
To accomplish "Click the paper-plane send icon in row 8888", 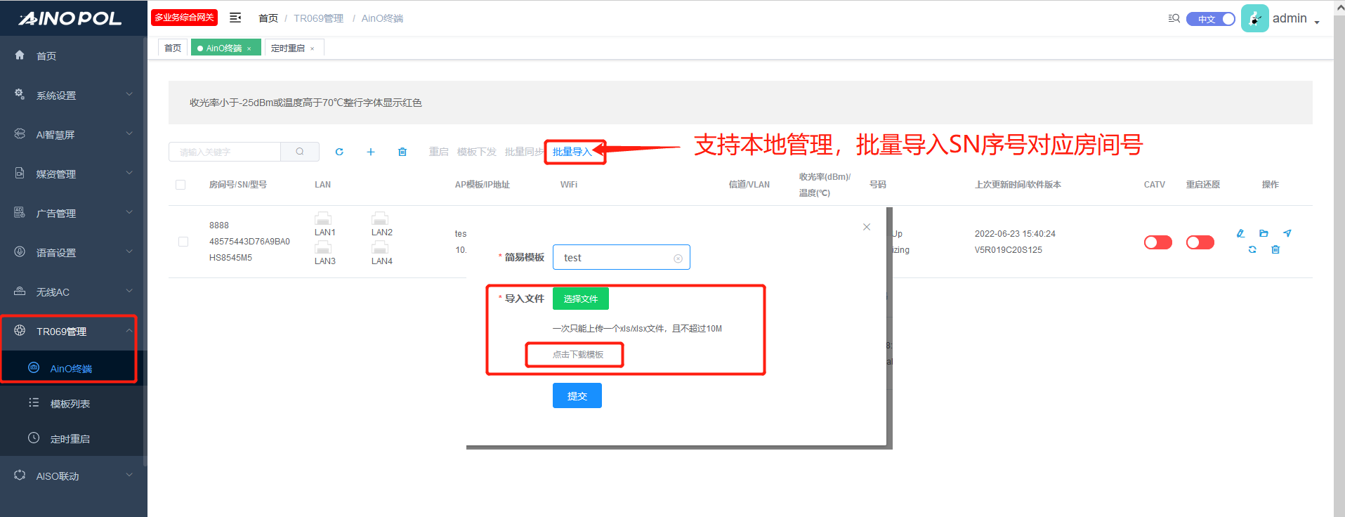I will [x=1287, y=233].
